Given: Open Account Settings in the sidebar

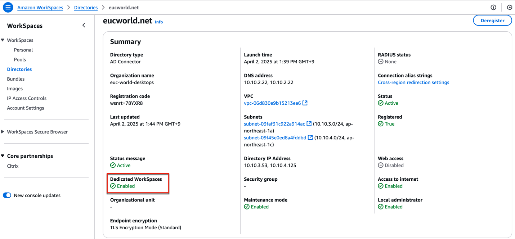Looking at the screenshot, I should pos(26,108).
